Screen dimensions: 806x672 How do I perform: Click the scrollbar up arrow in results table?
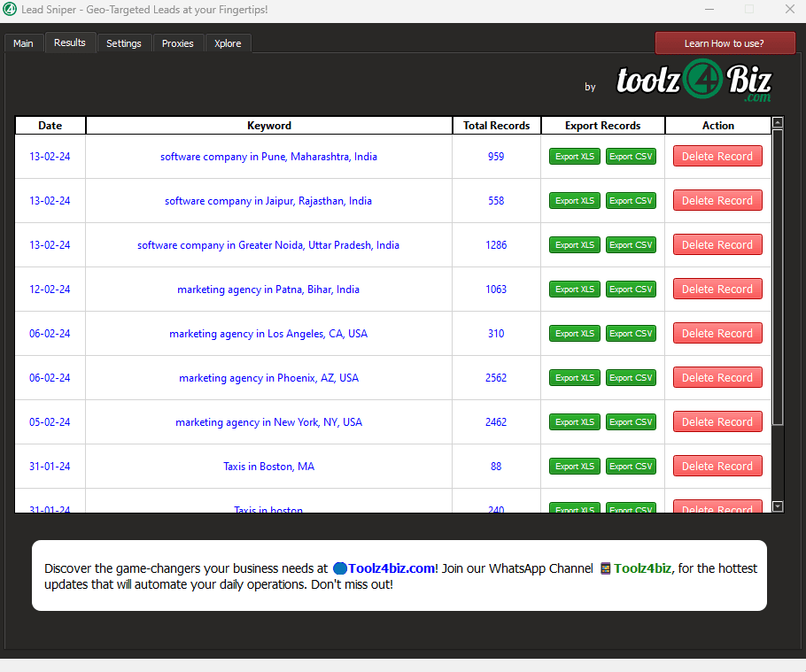tap(778, 123)
